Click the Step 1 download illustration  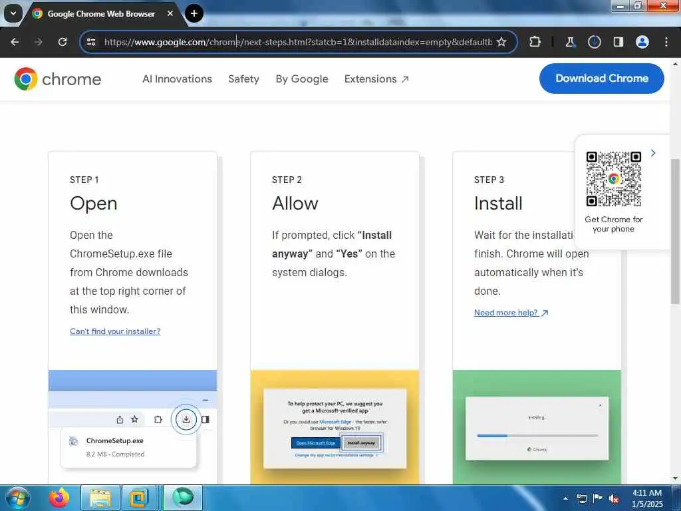(x=132, y=427)
